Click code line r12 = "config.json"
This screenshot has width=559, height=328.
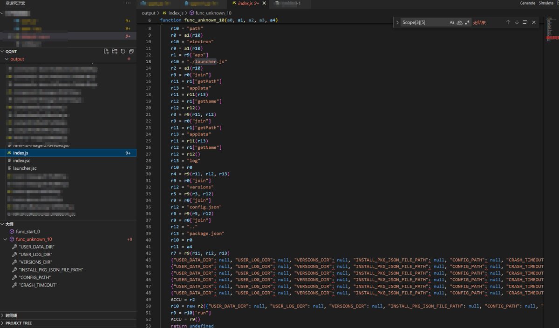pyautogui.click(x=196, y=207)
